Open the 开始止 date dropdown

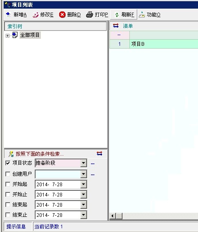pyautogui.click(x=84, y=194)
